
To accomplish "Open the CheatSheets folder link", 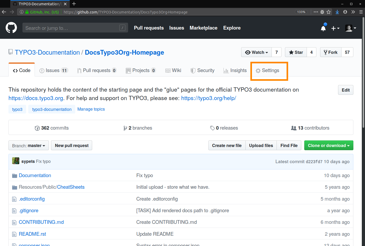I will (x=71, y=187).
